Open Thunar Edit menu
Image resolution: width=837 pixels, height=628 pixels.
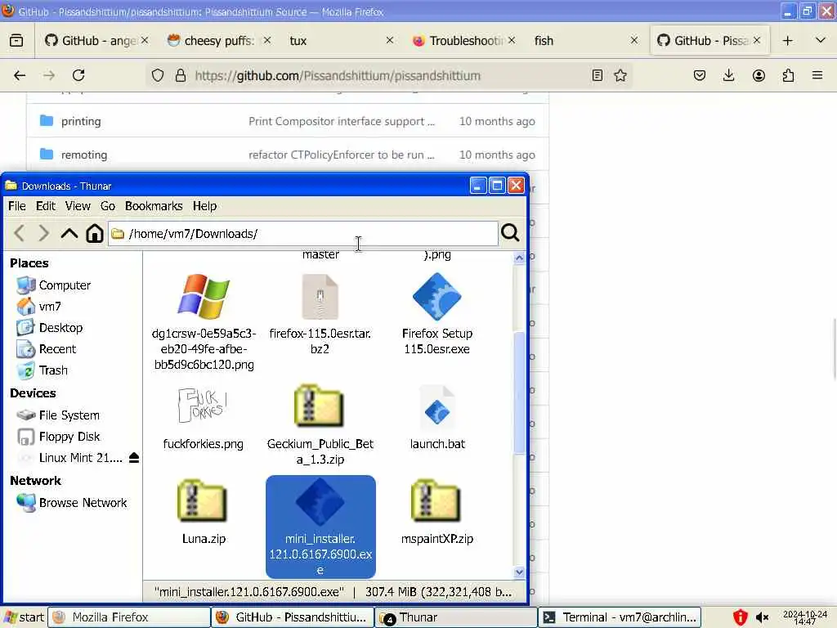coord(46,206)
